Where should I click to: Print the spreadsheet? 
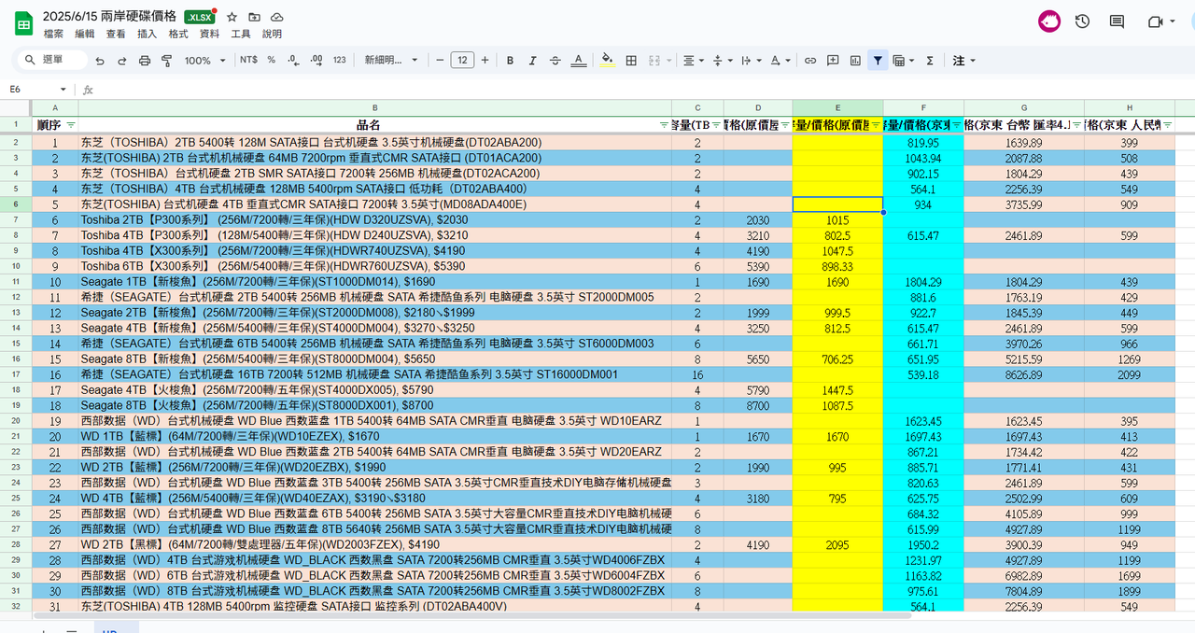145,60
